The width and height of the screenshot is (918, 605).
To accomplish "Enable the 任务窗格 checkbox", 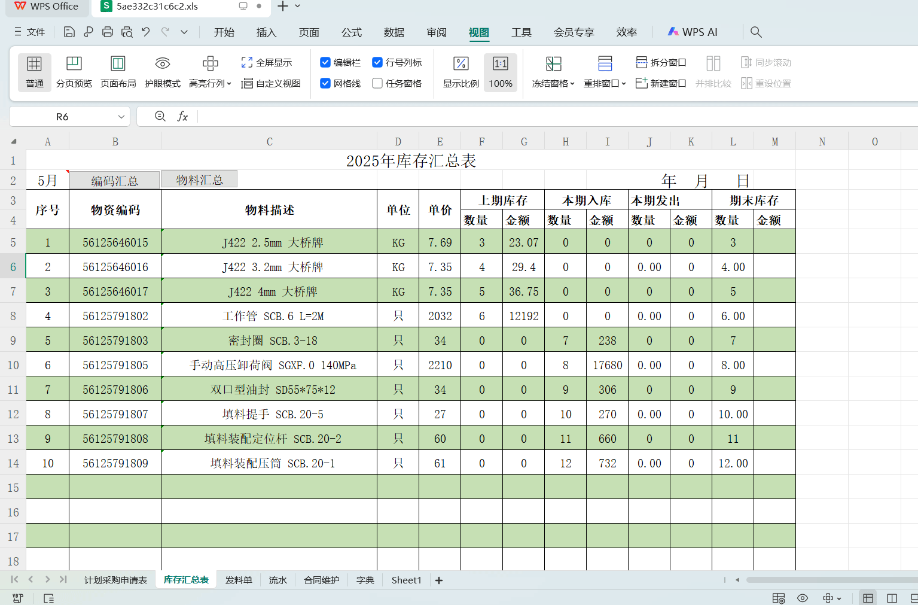I will coord(377,83).
